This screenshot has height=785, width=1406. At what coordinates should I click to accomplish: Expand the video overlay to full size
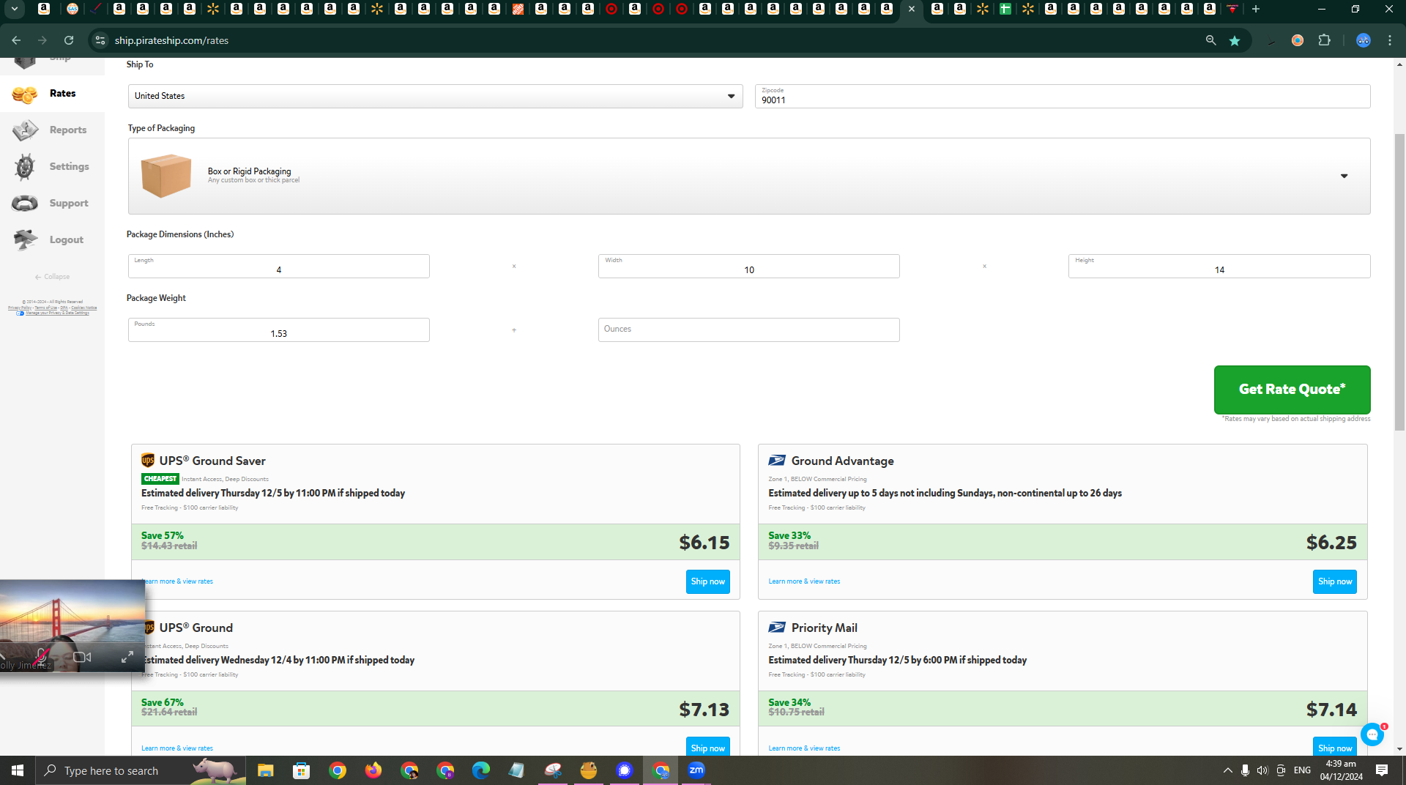127,657
